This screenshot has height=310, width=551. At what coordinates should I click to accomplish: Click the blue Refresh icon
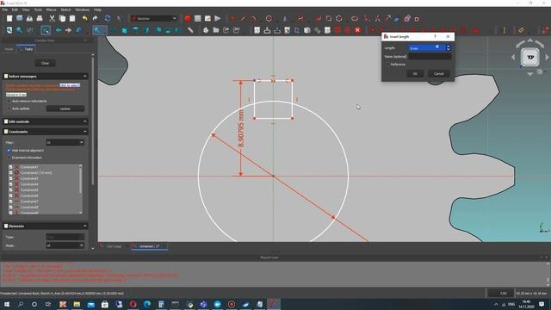pyautogui.click(x=108, y=19)
